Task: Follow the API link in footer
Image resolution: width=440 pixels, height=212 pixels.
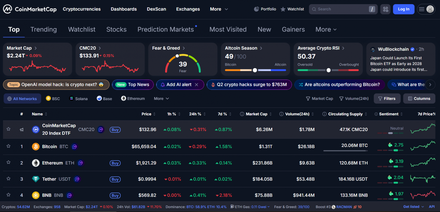Action: (432, 207)
